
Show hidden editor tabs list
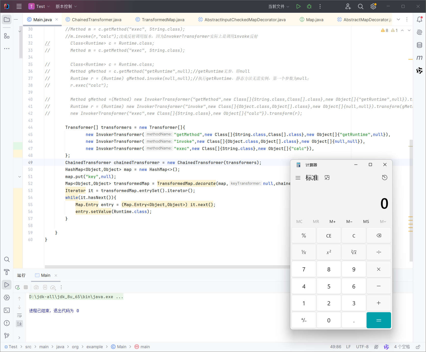click(398, 19)
